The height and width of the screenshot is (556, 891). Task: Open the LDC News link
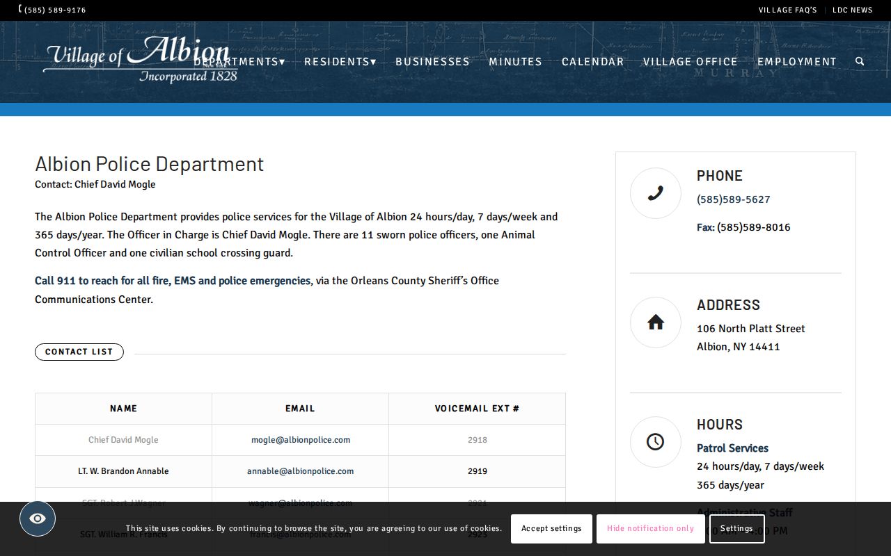[853, 10]
